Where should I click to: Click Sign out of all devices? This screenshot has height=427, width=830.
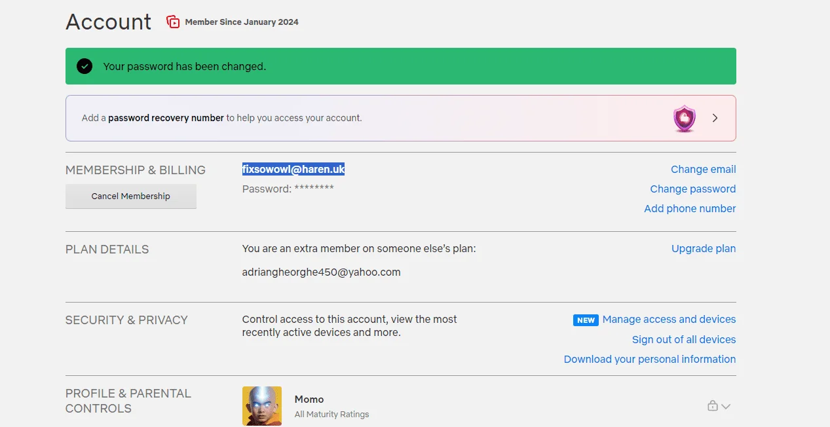(684, 340)
